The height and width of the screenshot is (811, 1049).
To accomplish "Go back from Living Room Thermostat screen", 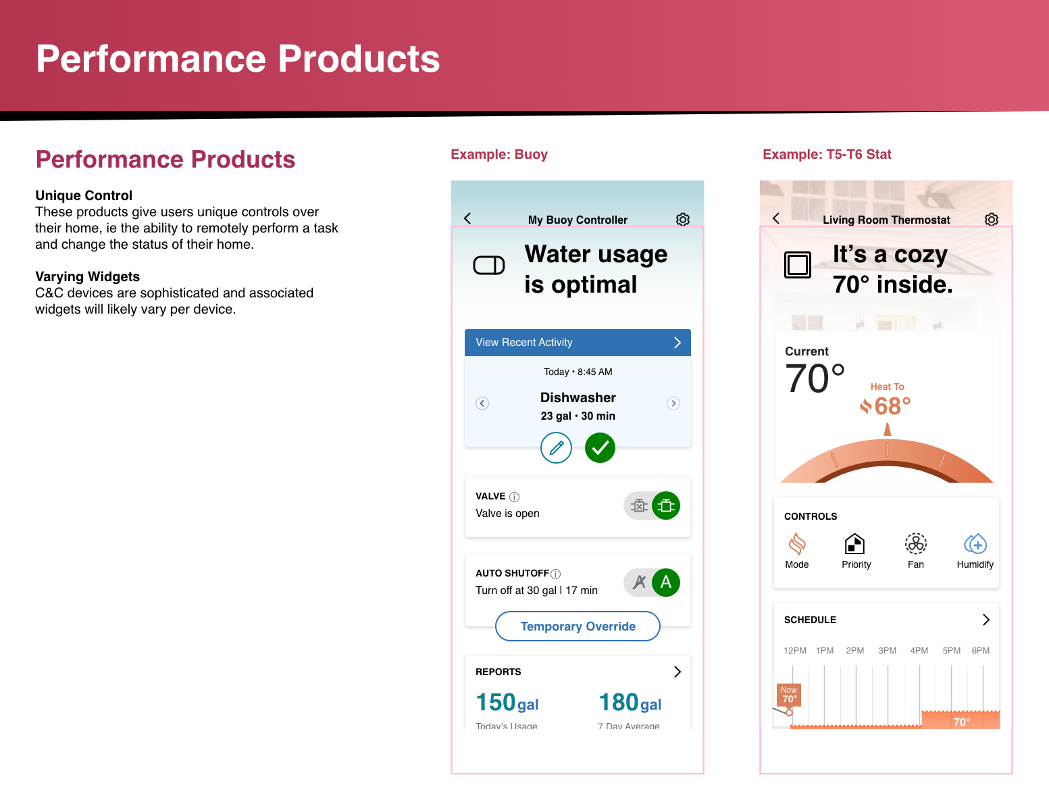I will tap(776, 218).
